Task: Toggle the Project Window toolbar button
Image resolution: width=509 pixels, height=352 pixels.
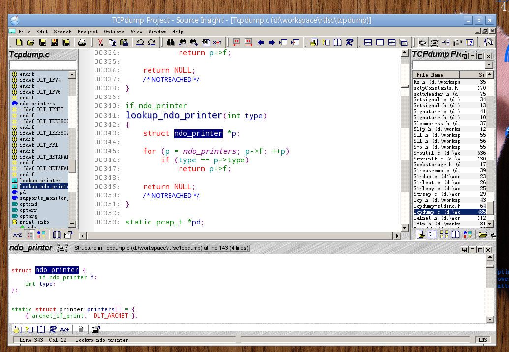Action: point(422,42)
